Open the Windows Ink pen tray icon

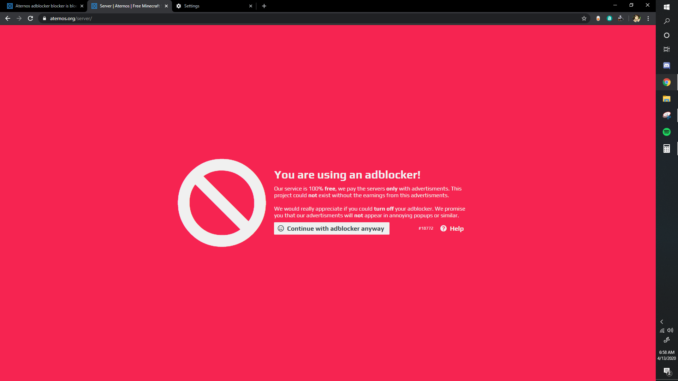click(x=667, y=340)
